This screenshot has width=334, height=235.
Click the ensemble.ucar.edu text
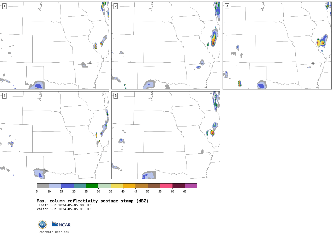(x=54, y=232)
